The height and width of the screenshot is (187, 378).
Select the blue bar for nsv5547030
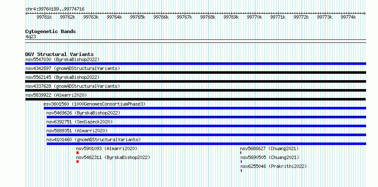(195, 64)
